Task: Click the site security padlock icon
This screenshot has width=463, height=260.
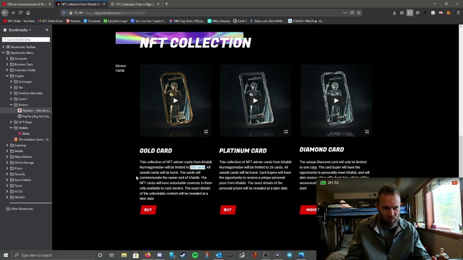Action: point(71,13)
